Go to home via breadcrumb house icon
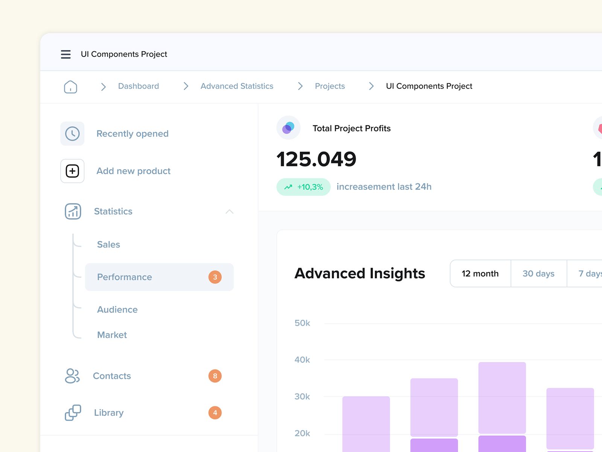Viewport: 602px width, 452px height. click(70, 86)
